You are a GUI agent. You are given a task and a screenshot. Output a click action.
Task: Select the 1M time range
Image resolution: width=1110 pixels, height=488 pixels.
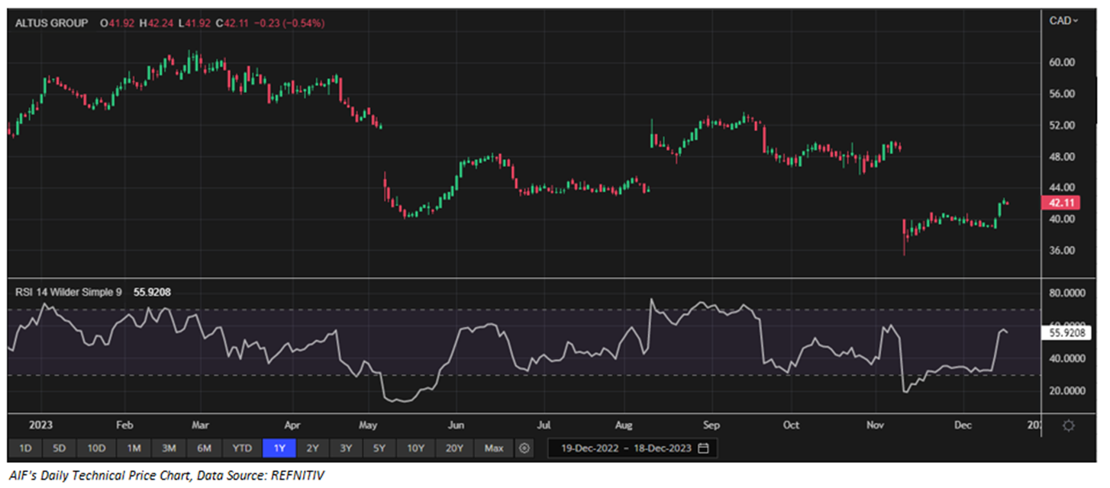tap(134, 448)
